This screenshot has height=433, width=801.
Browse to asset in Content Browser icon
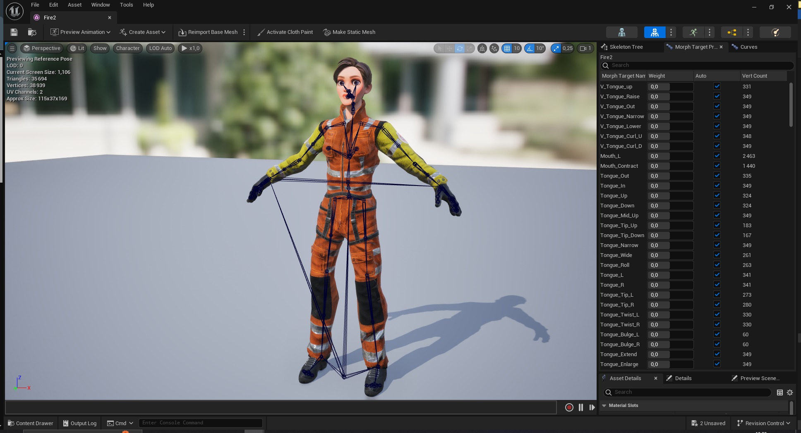pos(32,32)
